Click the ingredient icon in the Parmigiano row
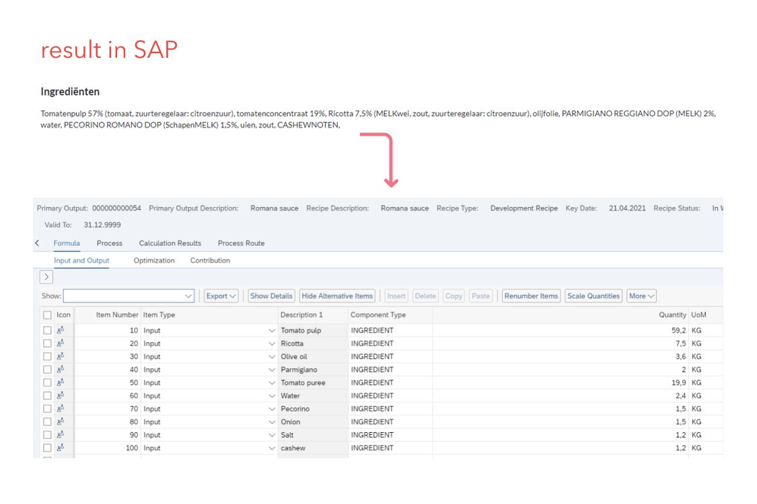This screenshot has height=504, width=757. (61, 370)
